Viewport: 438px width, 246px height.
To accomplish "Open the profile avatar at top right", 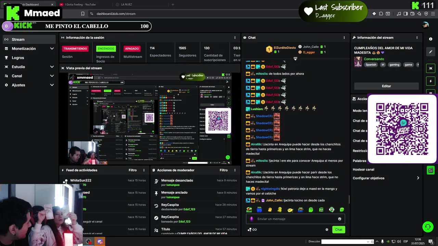I will (x=426, y=25).
